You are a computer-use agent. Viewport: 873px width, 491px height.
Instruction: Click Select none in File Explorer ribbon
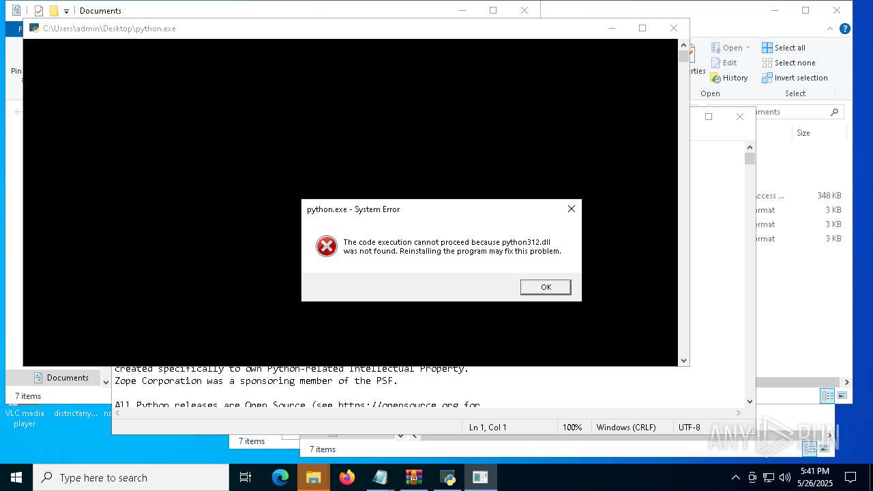click(x=789, y=63)
